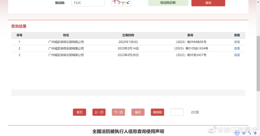Open 查看 link for case 粤0105执1634号
This screenshot has height=136, width=260.
[x=237, y=49]
